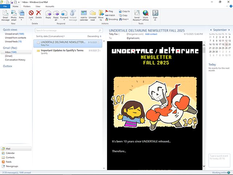Flag the selected message
Screen dimensions: 233x175
point(109,11)
